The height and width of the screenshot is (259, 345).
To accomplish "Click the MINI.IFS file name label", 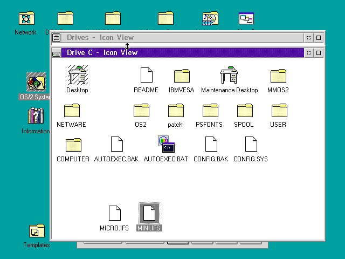I will click(149, 228).
